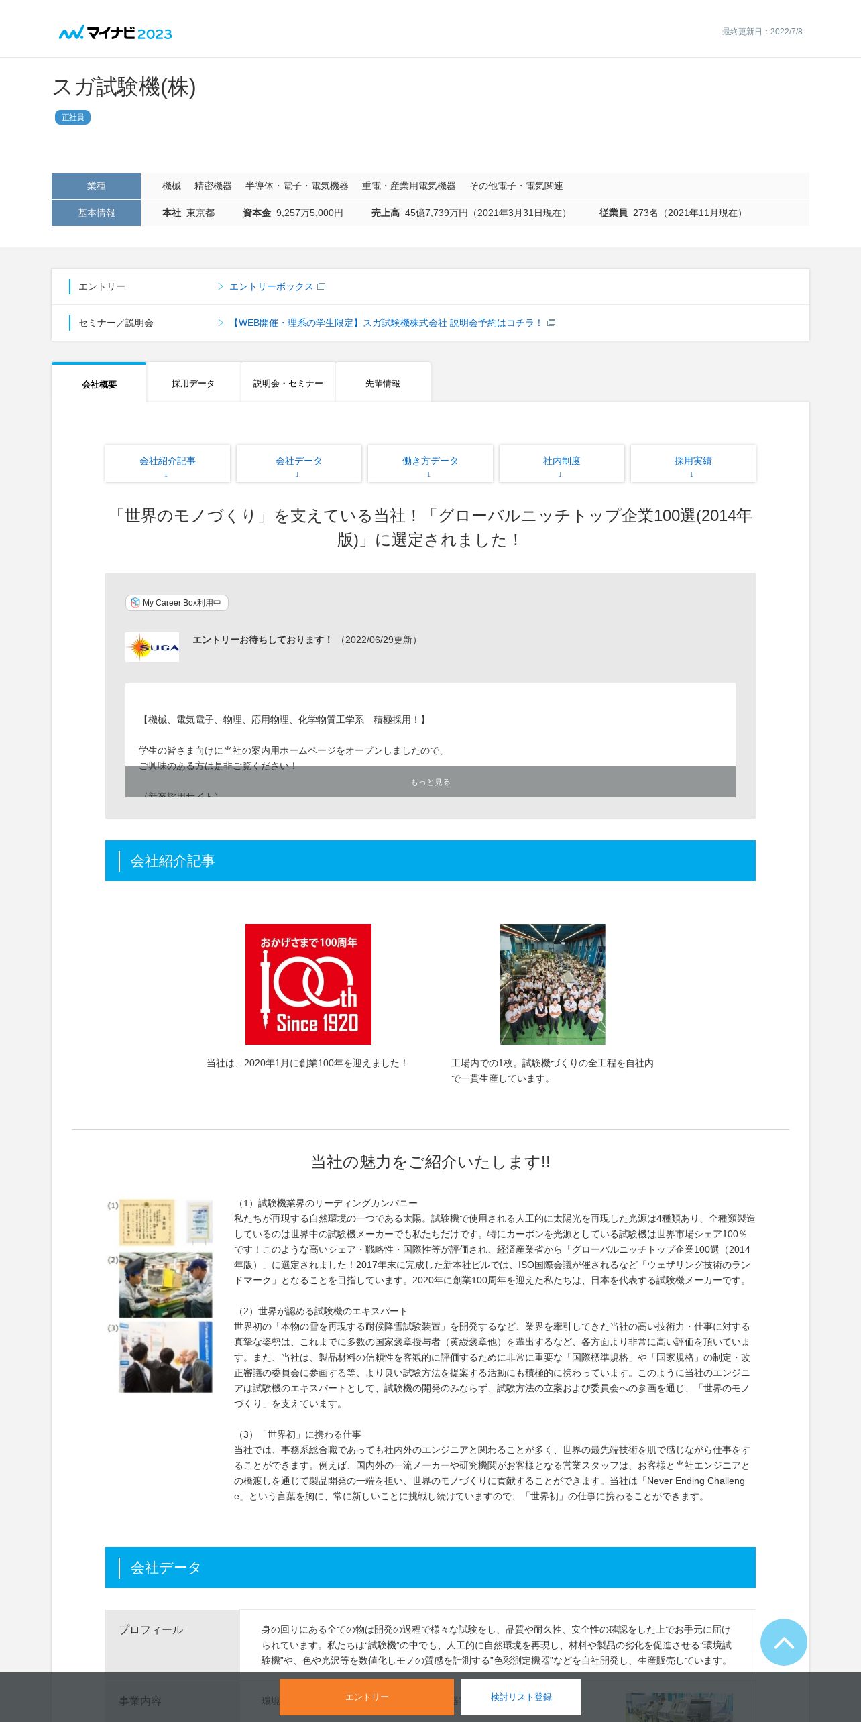
Task: Click external-window icon beside エントリーボックス
Action: click(x=321, y=286)
